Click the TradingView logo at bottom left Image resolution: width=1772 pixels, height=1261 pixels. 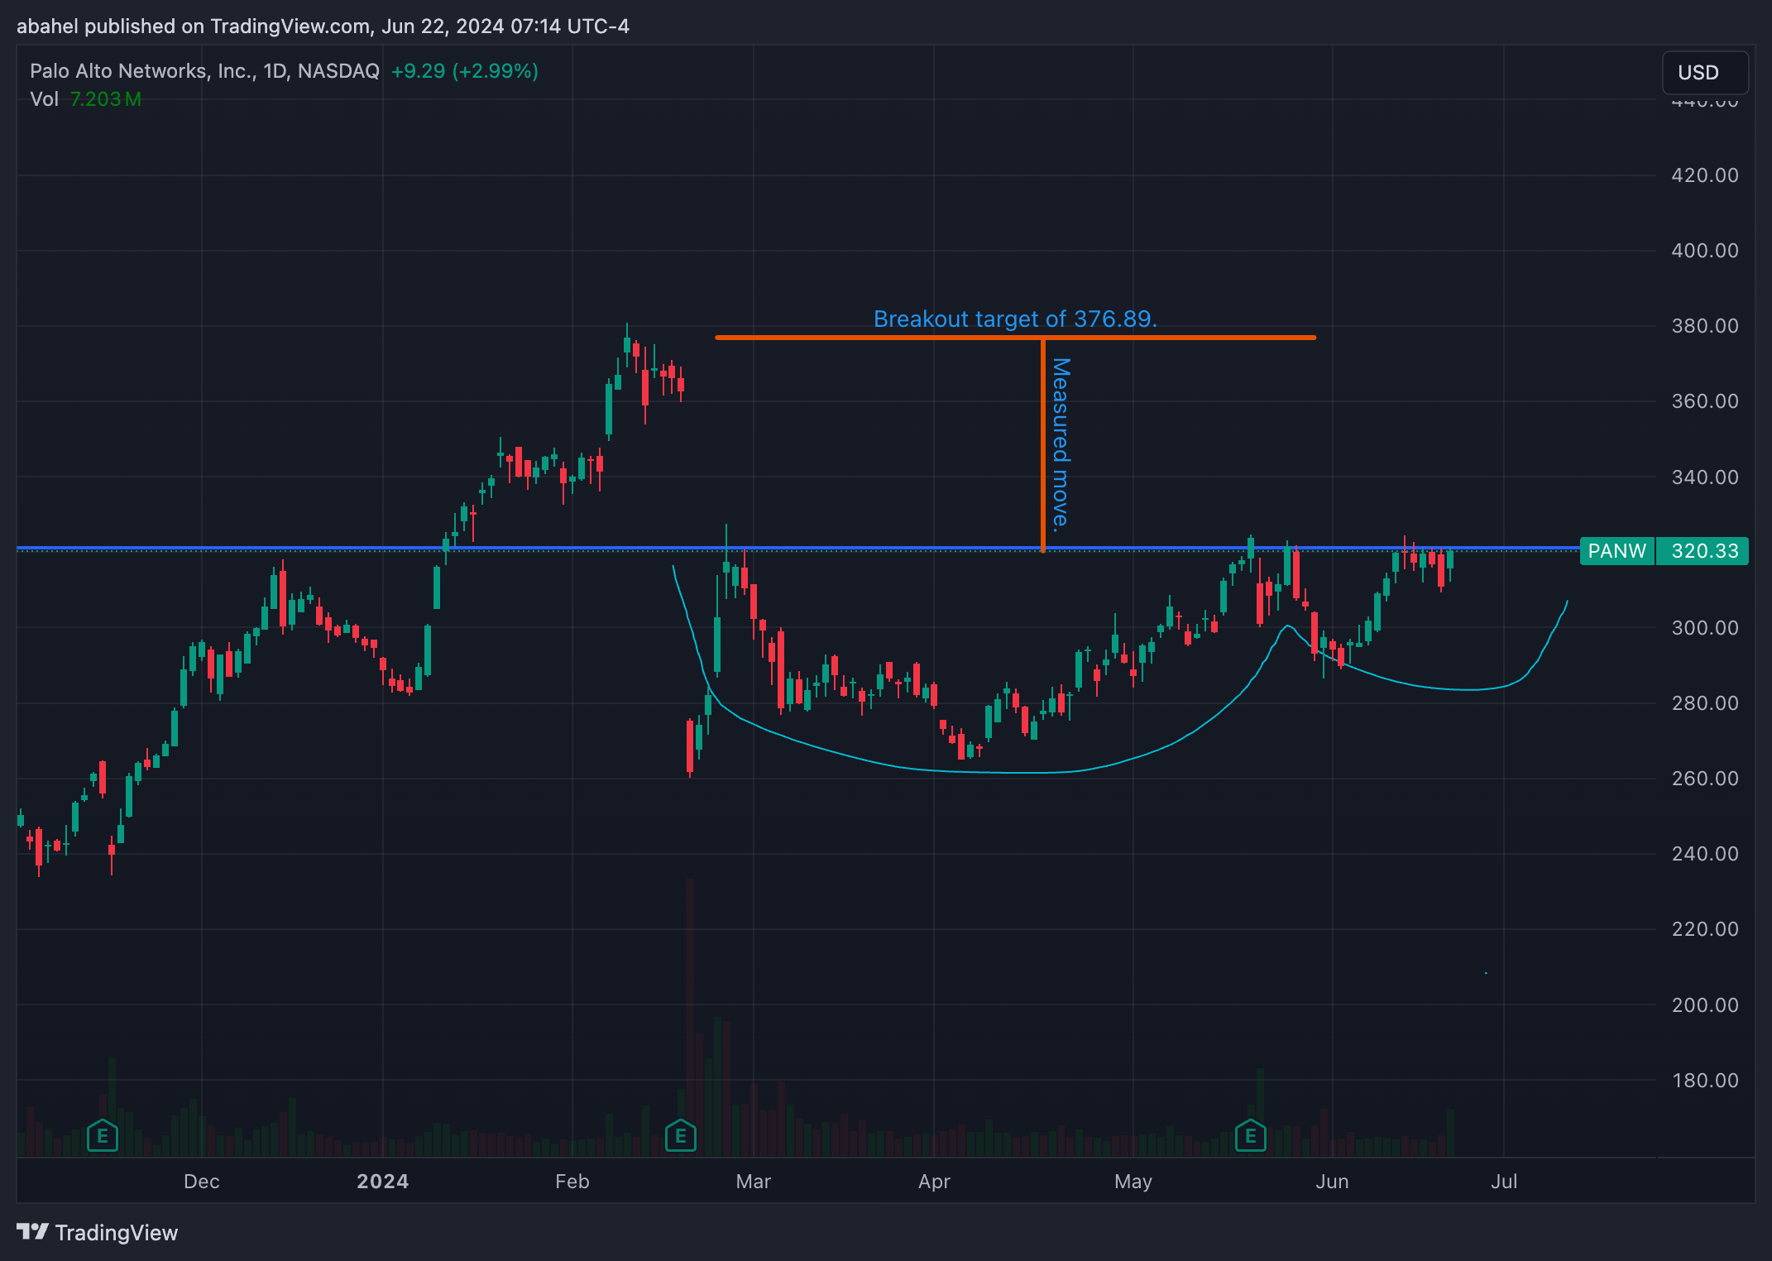97,1232
